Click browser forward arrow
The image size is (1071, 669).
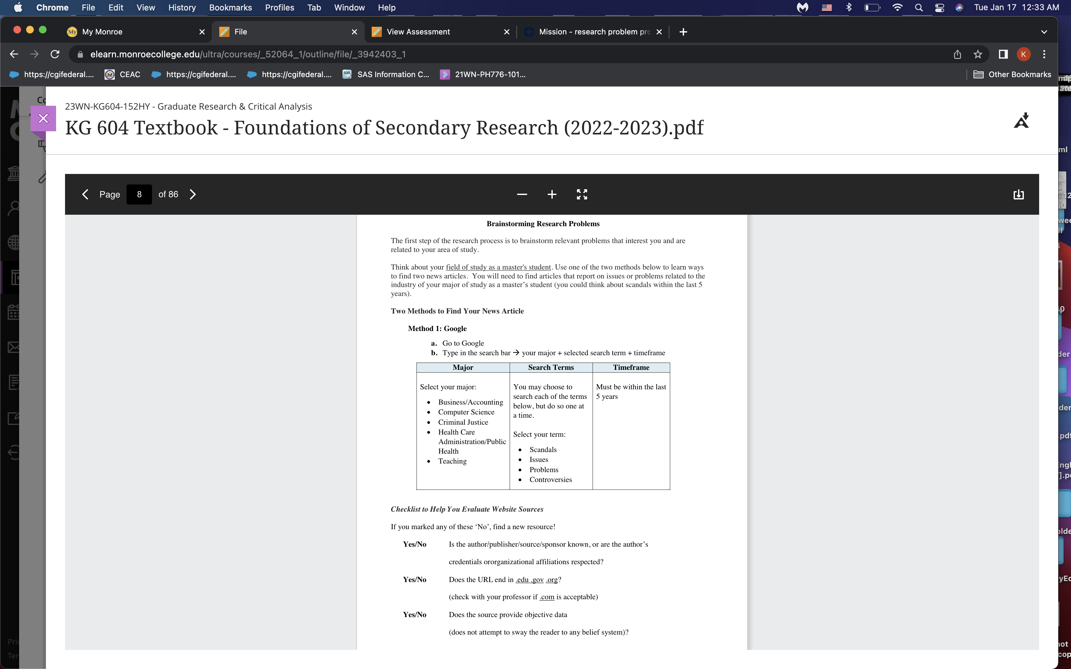[x=34, y=54]
